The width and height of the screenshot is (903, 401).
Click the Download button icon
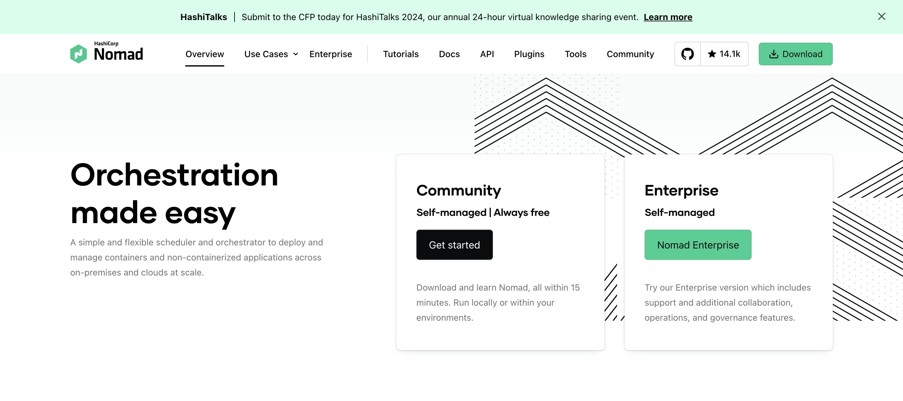tap(774, 54)
